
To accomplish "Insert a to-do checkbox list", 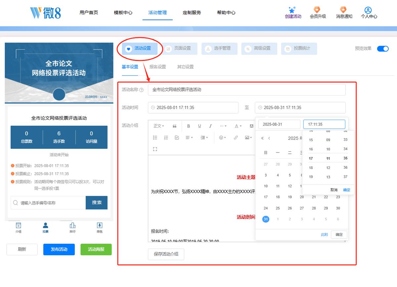I will point(177,138).
